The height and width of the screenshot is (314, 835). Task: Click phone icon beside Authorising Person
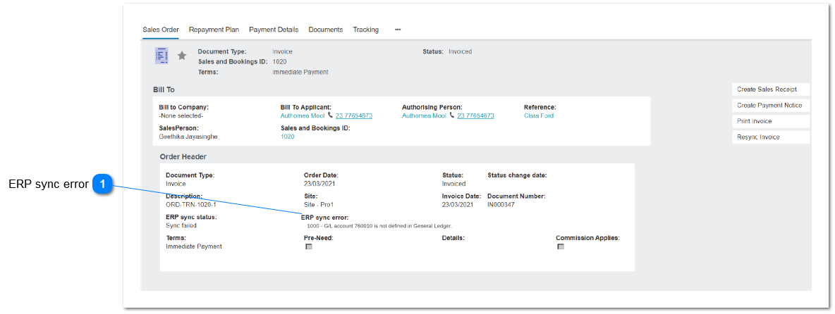(452, 115)
